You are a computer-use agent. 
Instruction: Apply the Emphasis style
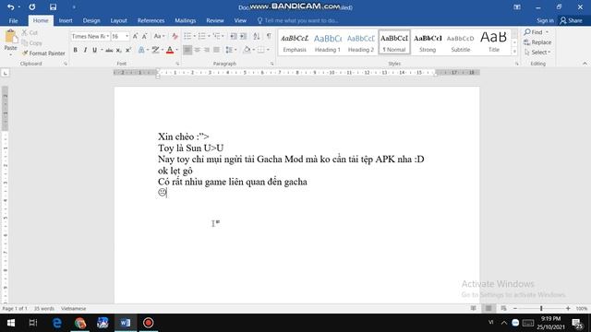point(295,42)
